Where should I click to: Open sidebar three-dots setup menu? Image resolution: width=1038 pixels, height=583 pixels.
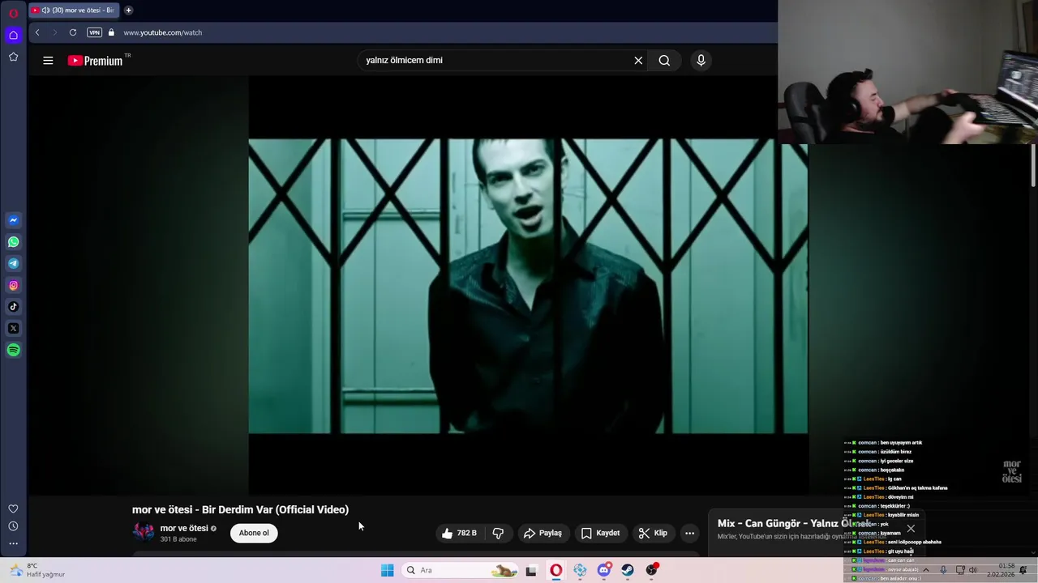pos(13,543)
